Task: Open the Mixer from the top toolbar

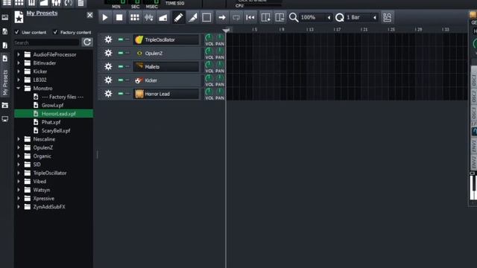Action: [56, 3]
